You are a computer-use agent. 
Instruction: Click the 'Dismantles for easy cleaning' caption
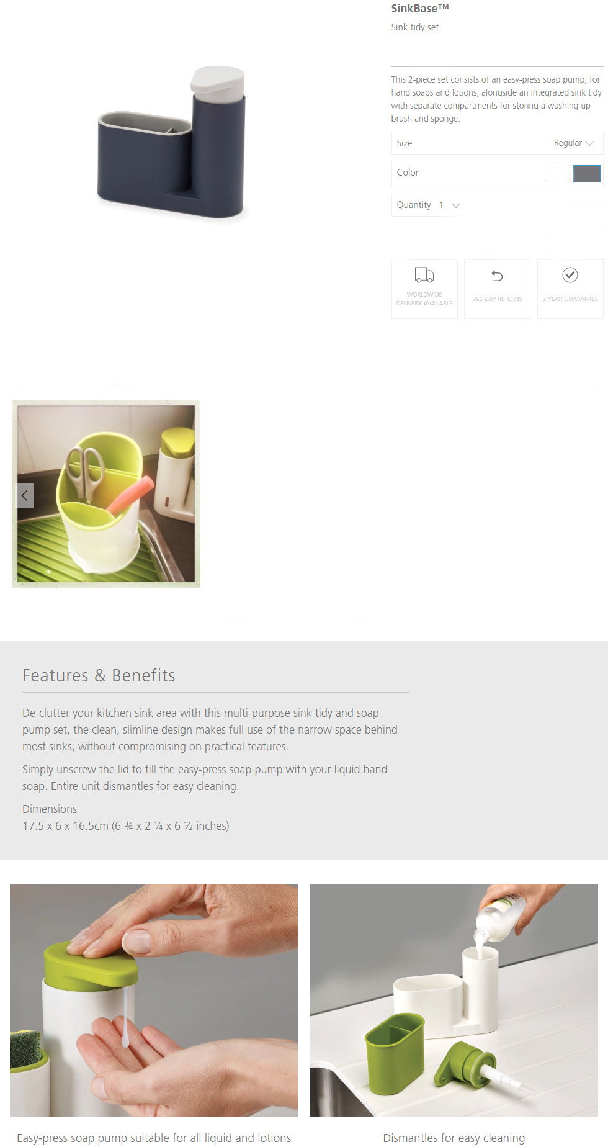454,1138
